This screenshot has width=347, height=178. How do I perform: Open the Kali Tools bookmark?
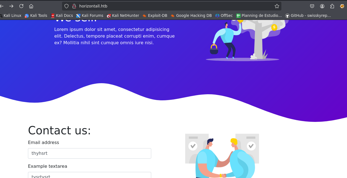tap(36, 15)
